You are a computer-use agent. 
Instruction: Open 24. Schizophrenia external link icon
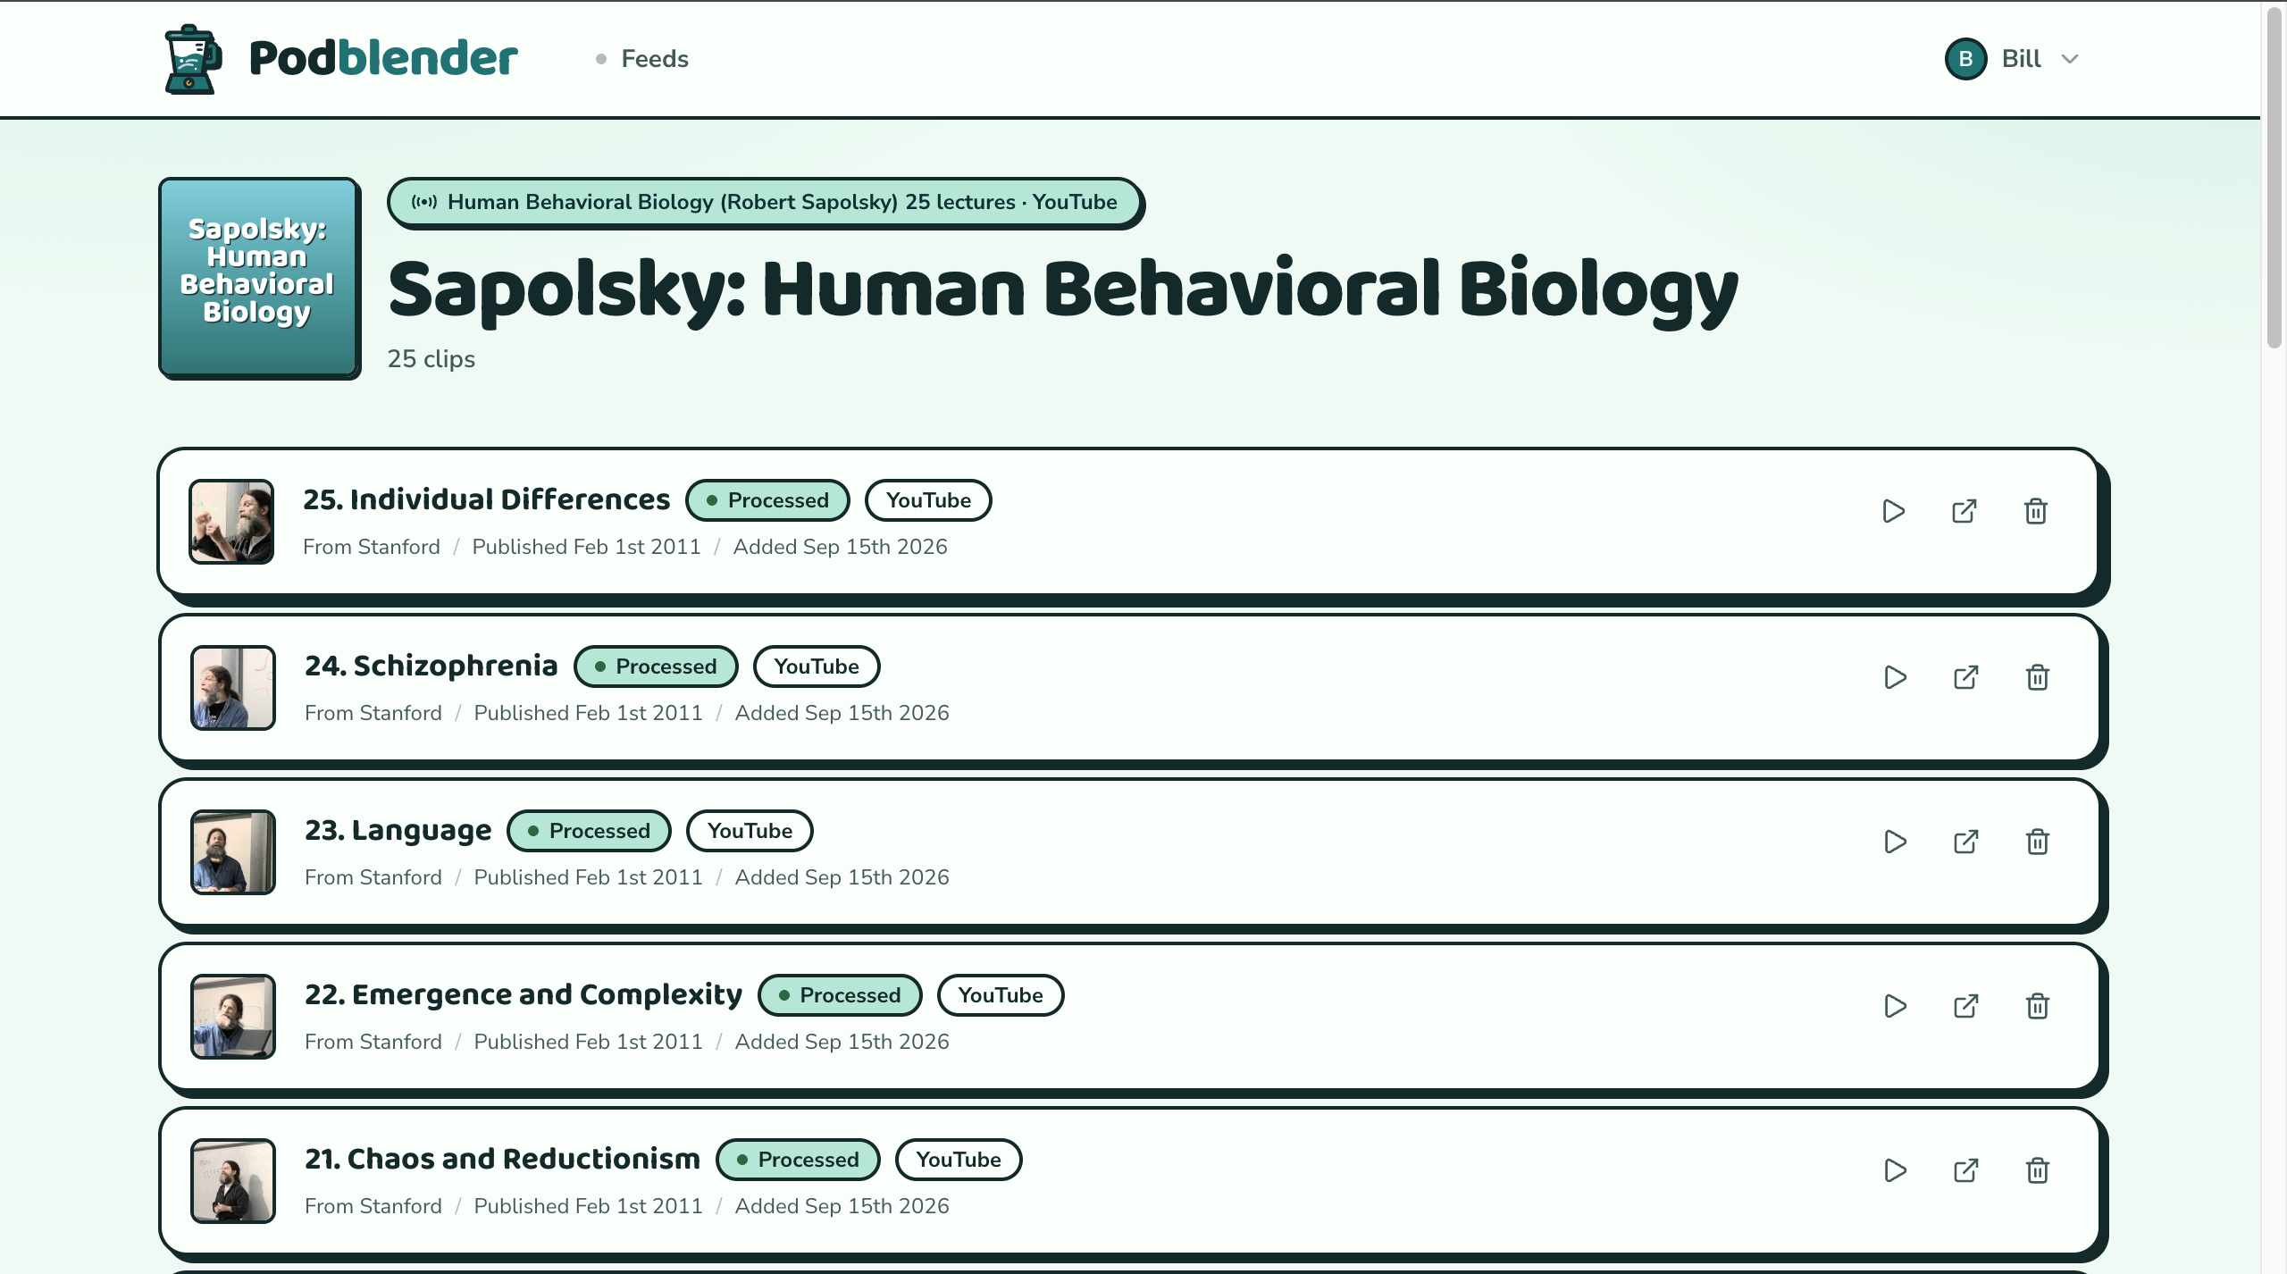click(x=1966, y=677)
